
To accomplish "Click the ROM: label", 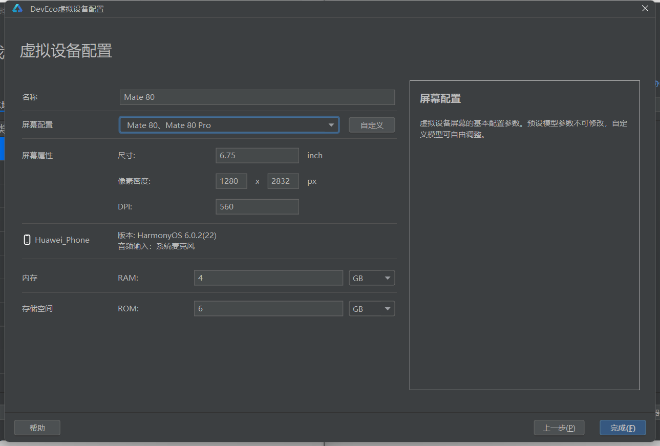I will coord(129,309).
